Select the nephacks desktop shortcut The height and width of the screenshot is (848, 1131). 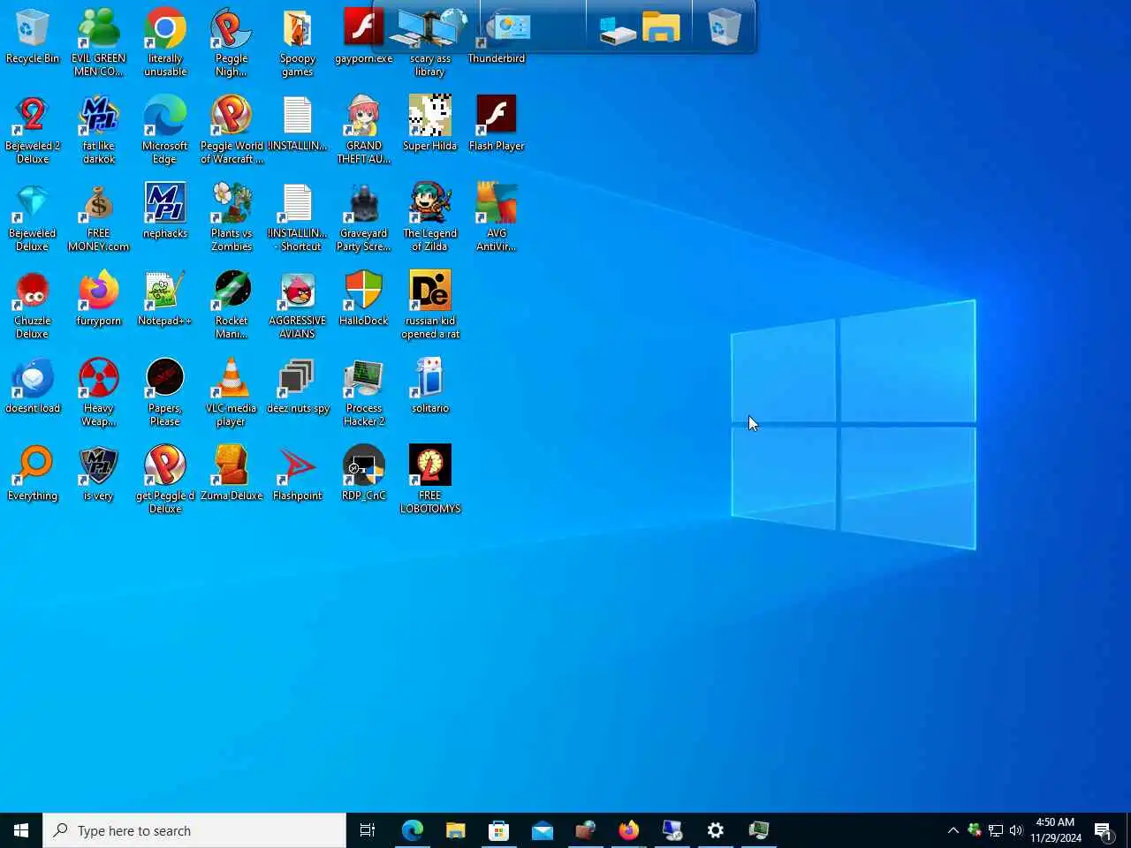pos(165,211)
